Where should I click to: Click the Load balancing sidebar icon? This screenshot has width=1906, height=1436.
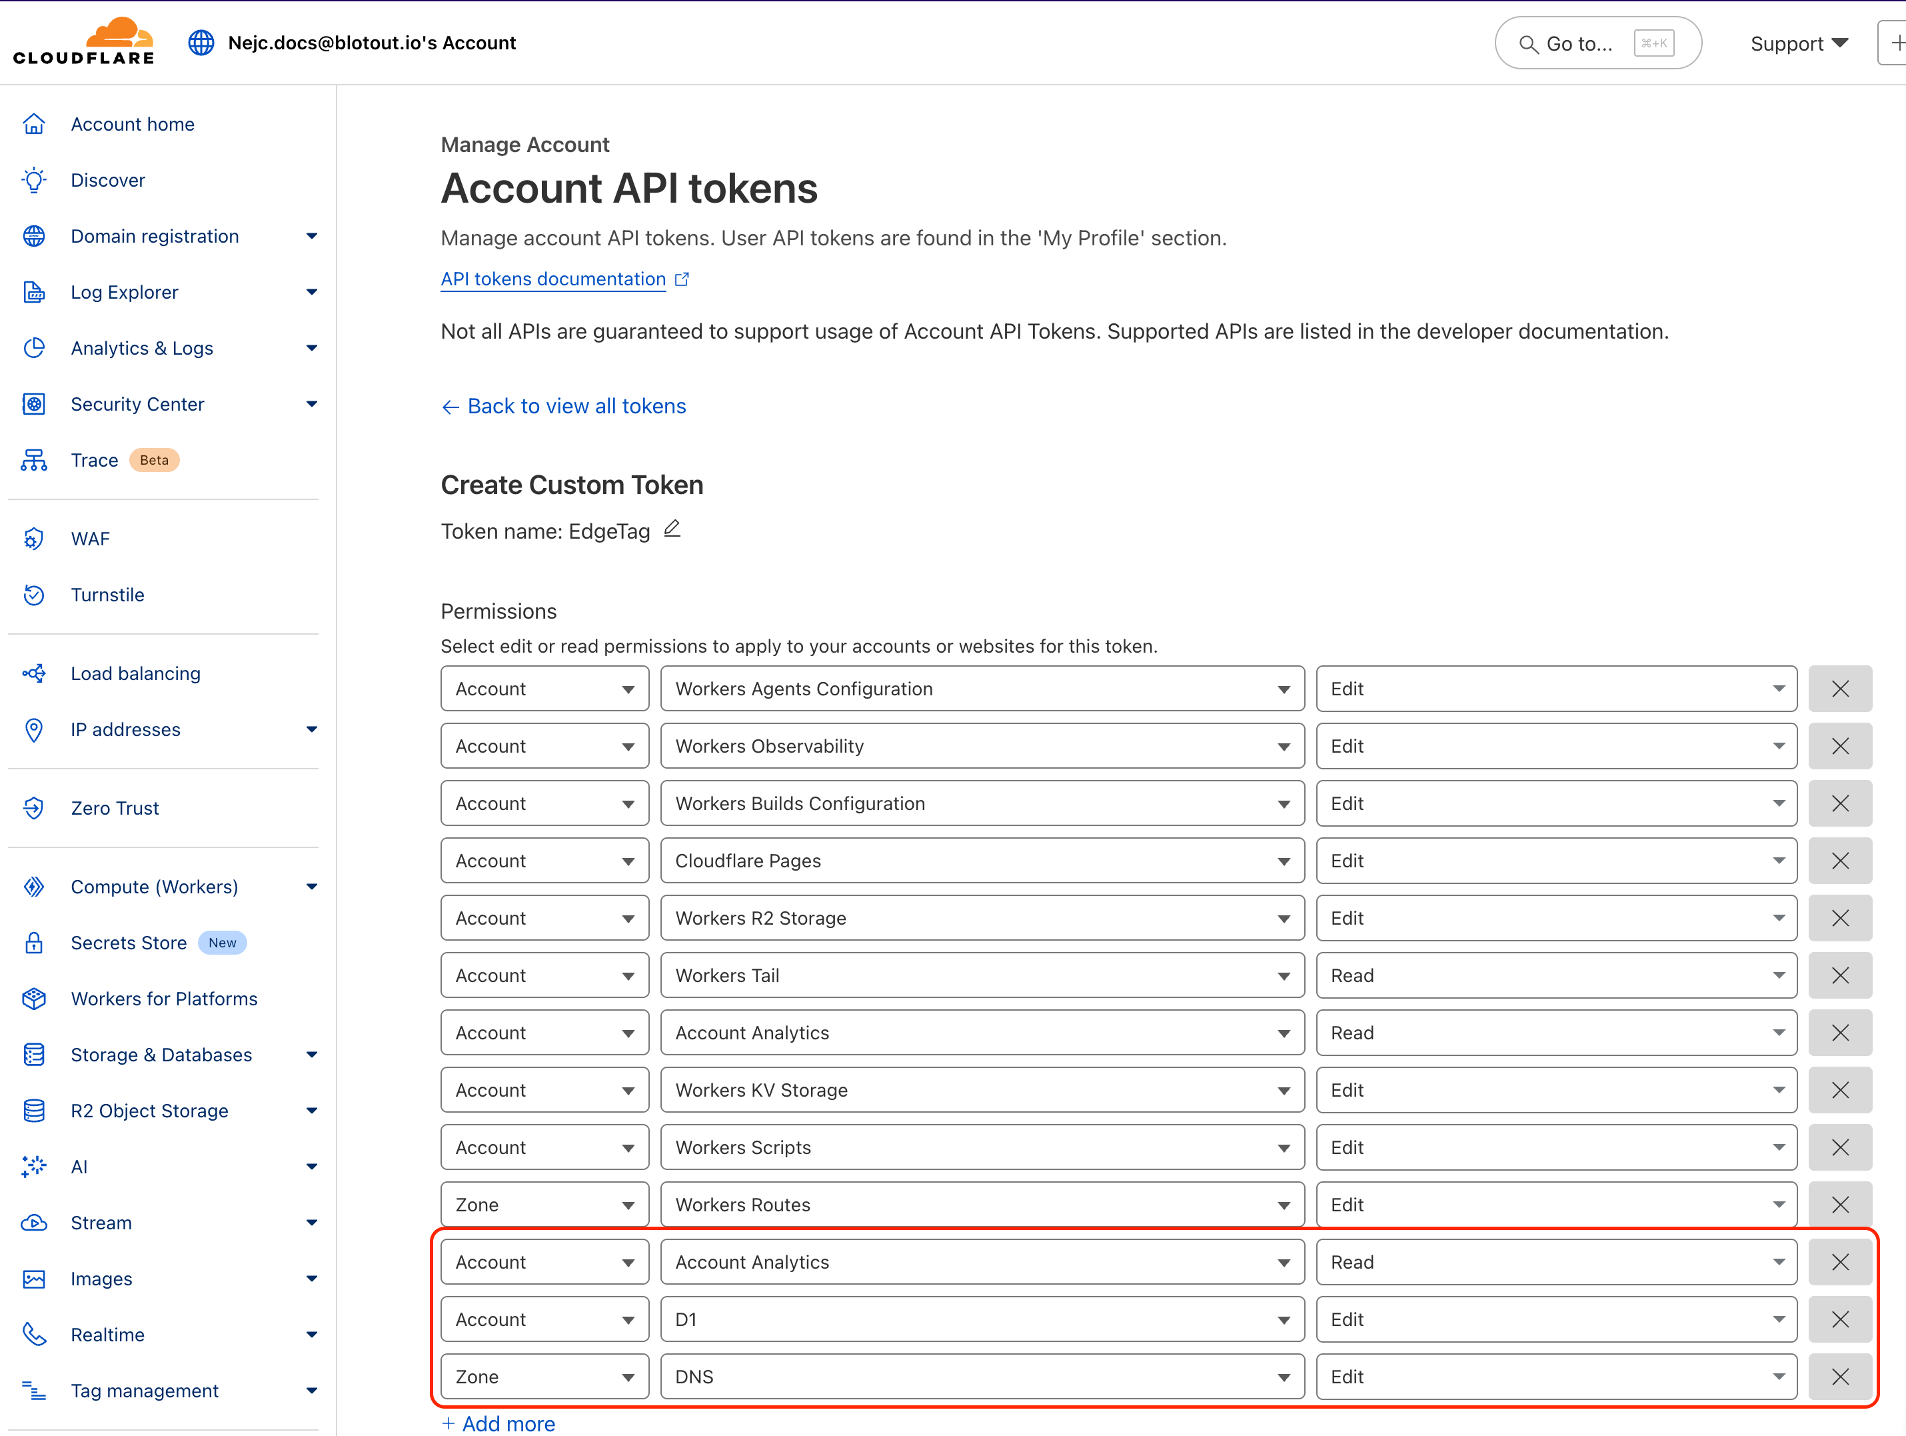coord(33,673)
